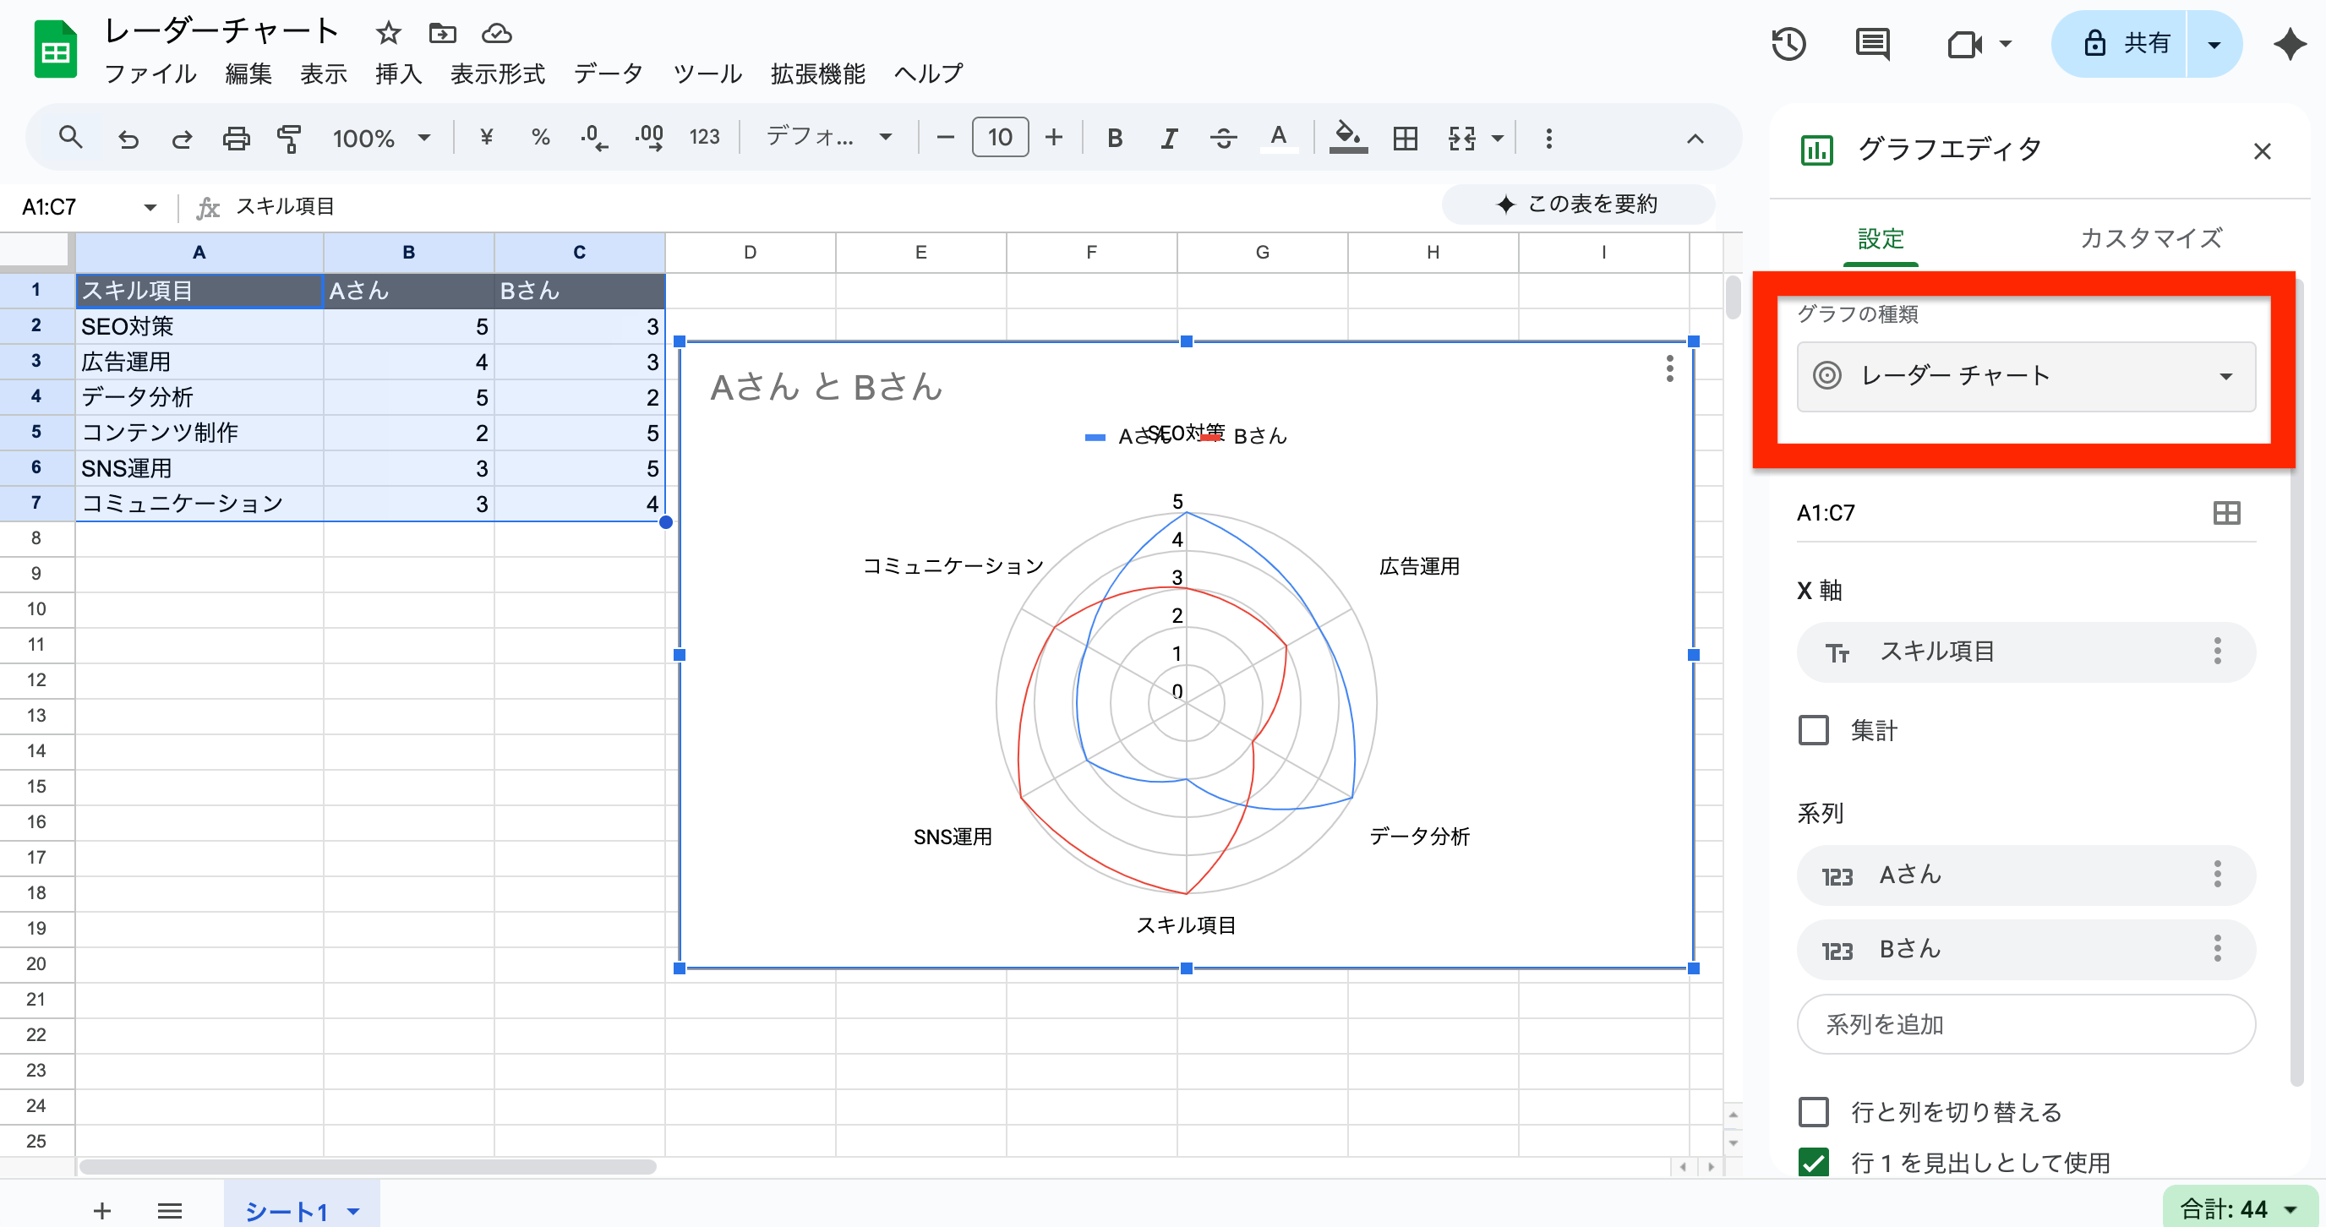Viewport: 2326px width, 1227px height.
Task: Open the borders tool
Action: (x=1405, y=138)
